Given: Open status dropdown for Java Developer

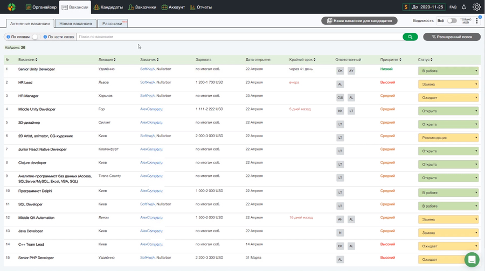Looking at the screenshot, I should (x=448, y=233).
